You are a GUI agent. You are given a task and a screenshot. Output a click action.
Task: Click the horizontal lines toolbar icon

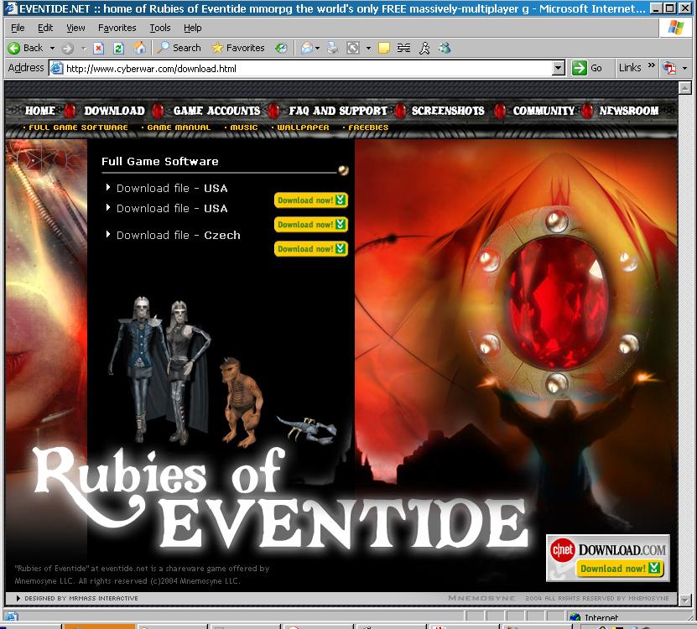[x=403, y=48]
